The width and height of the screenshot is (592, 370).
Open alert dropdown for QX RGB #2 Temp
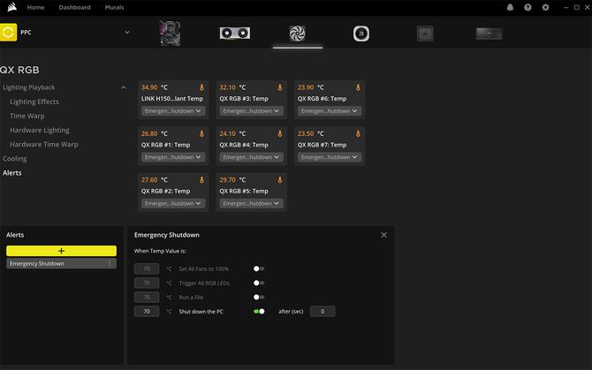(x=173, y=203)
